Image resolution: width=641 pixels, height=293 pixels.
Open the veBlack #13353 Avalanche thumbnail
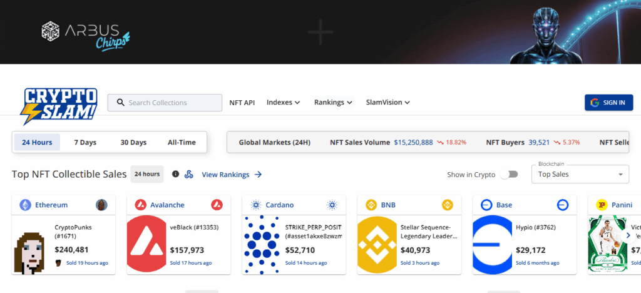pos(146,245)
